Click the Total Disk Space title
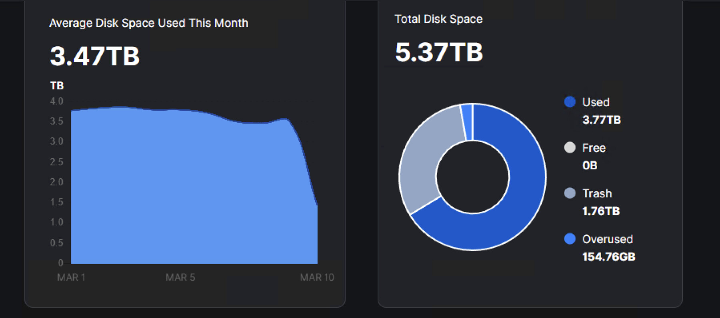Screen dimensions: 720x318 438,19
